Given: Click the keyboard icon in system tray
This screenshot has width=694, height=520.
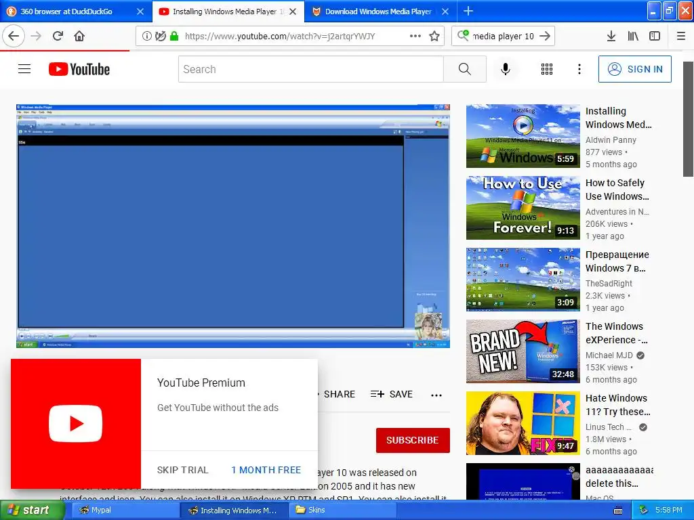Looking at the screenshot, I should click(618, 511).
